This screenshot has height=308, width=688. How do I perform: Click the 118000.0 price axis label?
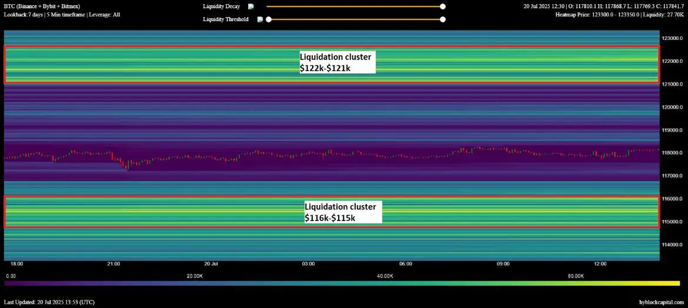[672, 153]
